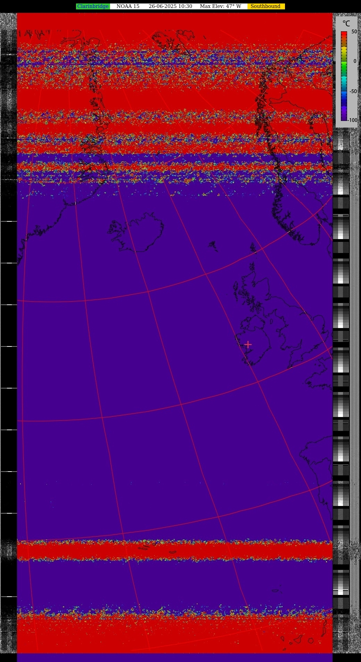Click the Iceland outline on the map
The height and width of the screenshot is (662, 361).
[x=136, y=232]
